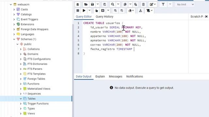209x117 pixels.
Task: Select Domains in the tree
Action: (x=33, y=54)
